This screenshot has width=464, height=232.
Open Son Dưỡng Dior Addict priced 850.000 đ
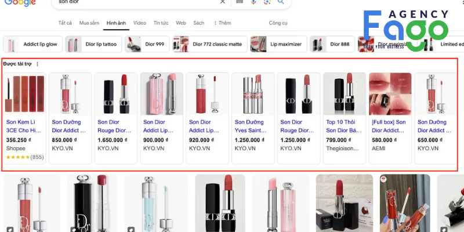tap(69, 126)
